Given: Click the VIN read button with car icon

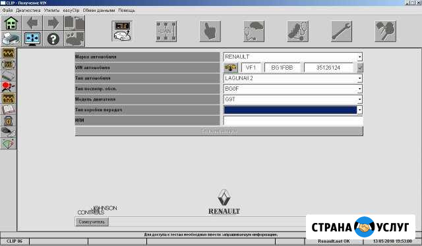Looking at the screenshot, I should [x=231, y=68].
